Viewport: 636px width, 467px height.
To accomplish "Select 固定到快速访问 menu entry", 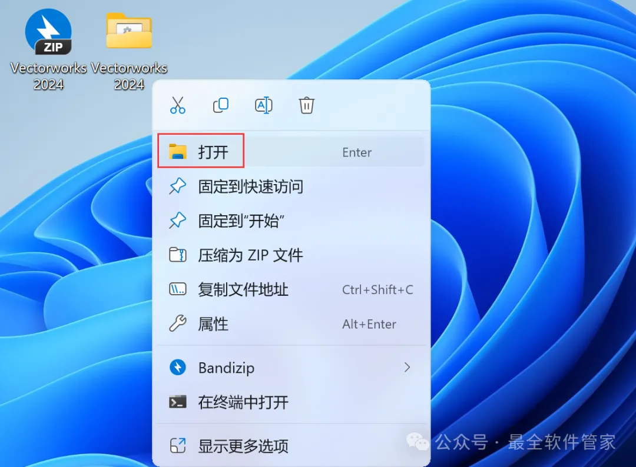I will tap(291, 186).
